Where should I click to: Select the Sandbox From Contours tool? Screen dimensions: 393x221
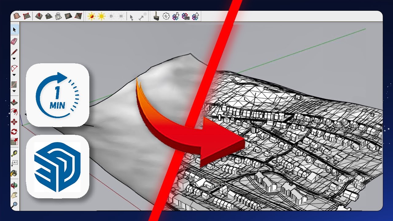pos(17,16)
